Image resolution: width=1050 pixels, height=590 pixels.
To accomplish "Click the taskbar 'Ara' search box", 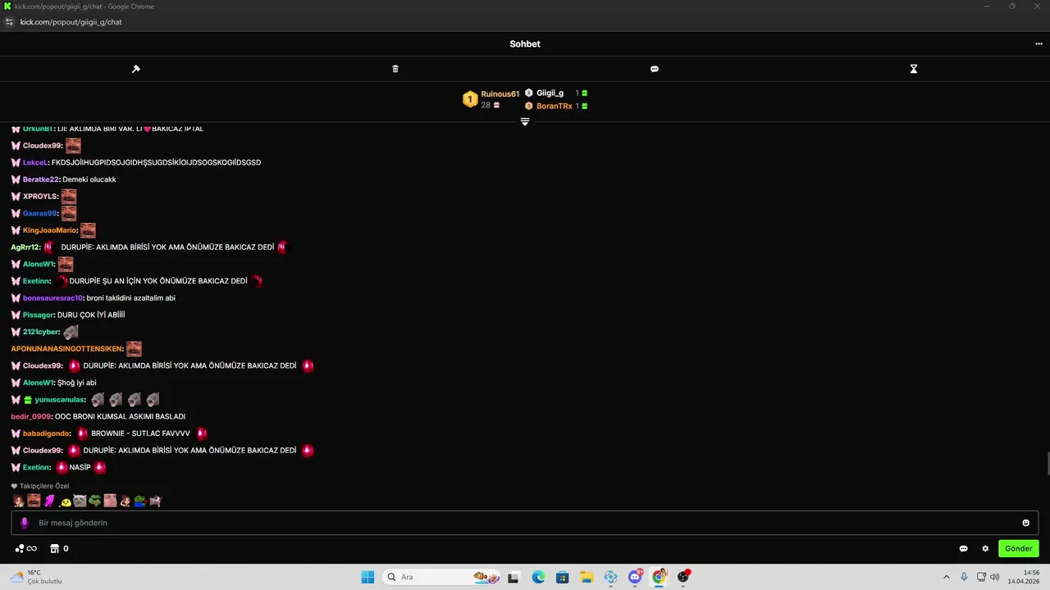I will pos(442,577).
